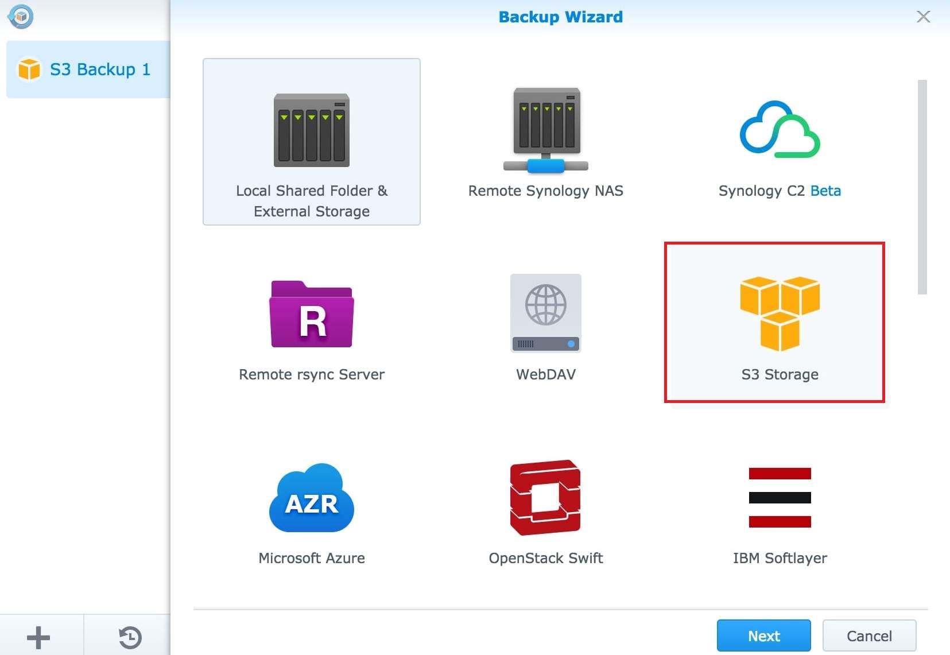Pick the Microsoft Azure cloud icon
Viewport: 950px width, 655px height.
311,498
